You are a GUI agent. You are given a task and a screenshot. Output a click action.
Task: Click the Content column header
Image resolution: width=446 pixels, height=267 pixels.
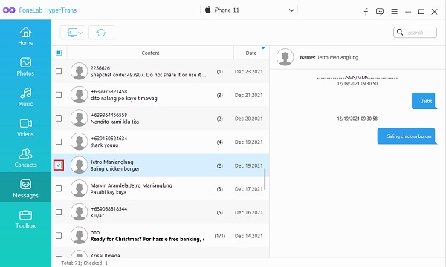pos(150,53)
